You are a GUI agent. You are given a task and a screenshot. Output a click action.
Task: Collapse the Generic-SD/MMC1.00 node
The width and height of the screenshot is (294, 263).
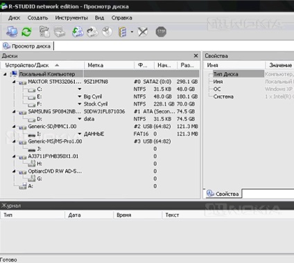point(14,127)
